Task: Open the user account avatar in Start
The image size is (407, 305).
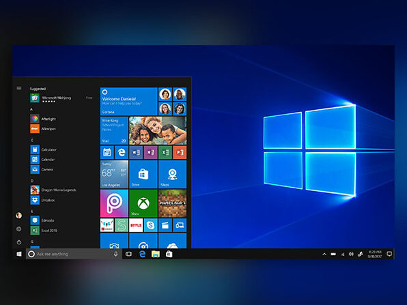Action: [18, 215]
